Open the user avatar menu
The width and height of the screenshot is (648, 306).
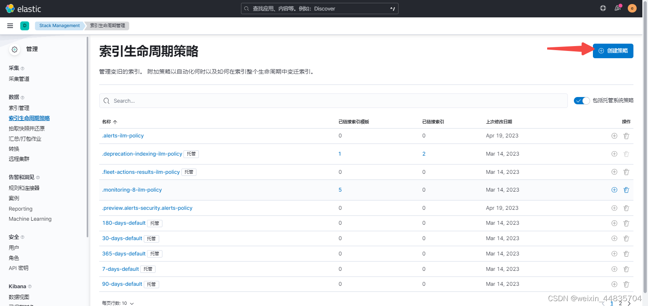tap(632, 8)
